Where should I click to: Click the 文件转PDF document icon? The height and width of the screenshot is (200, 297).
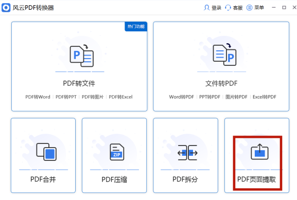pyautogui.click(x=224, y=54)
